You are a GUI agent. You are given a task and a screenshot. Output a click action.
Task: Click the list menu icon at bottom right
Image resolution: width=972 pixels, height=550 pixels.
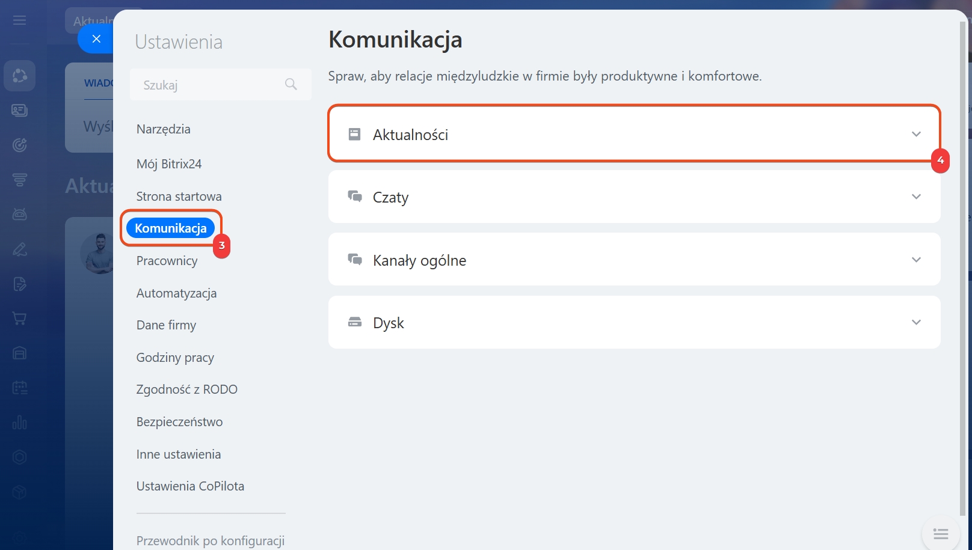940,534
